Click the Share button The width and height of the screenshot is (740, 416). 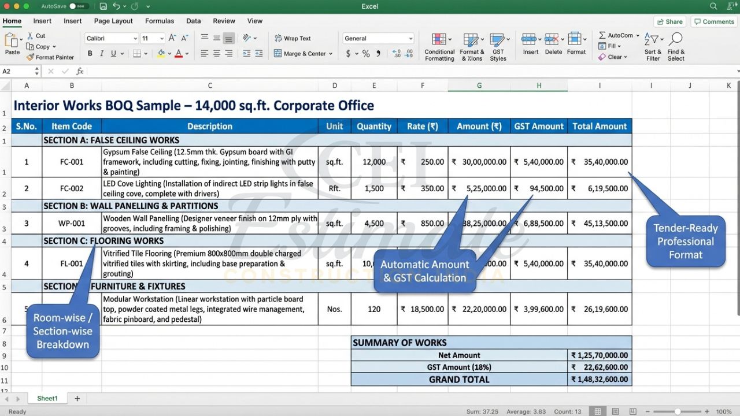click(x=669, y=21)
